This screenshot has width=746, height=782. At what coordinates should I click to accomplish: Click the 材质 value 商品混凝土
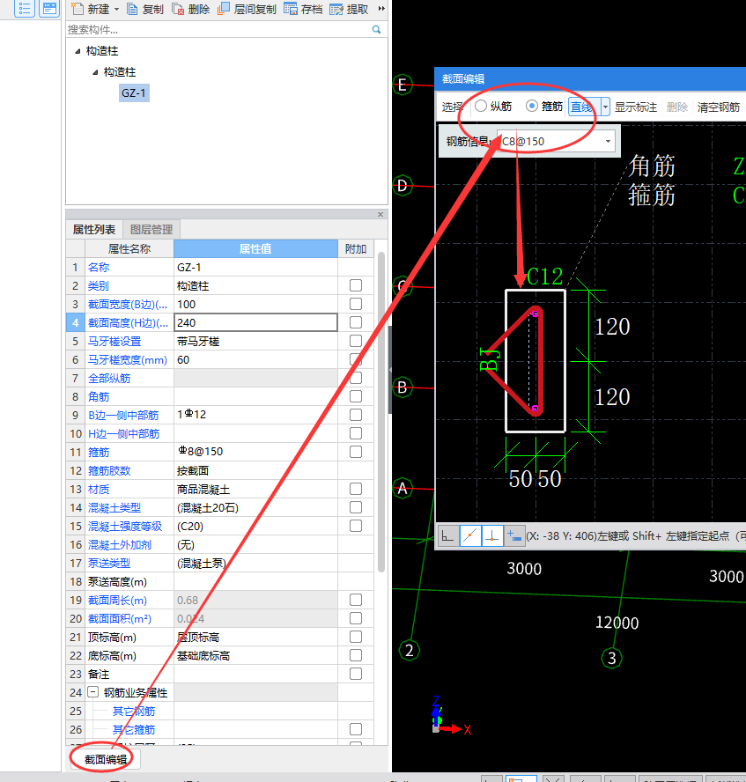point(255,489)
